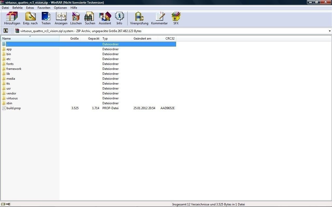332x207 pixels.
Task: Run the Virenprüfung virus scan icon
Action: pyautogui.click(x=139, y=16)
